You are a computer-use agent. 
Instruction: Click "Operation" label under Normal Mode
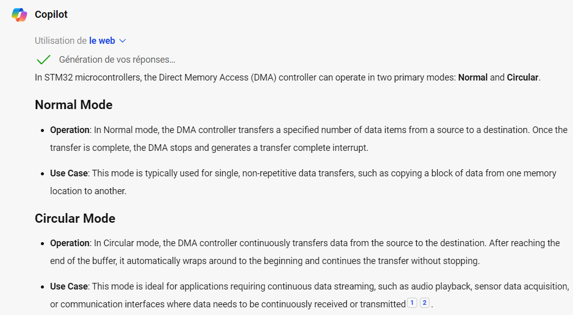click(x=69, y=130)
